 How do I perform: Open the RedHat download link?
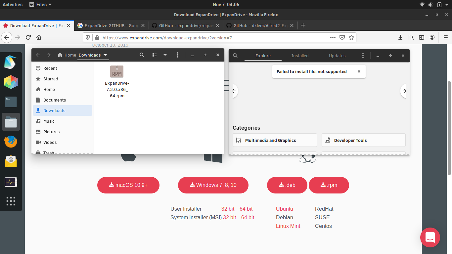[x=324, y=209]
